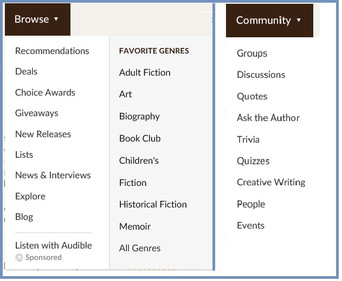Open Groups in Community menu
This screenshot has width=342, height=281.
point(251,53)
